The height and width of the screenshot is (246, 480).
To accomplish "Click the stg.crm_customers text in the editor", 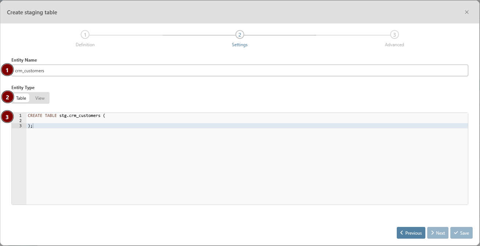I will pos(80,115).
